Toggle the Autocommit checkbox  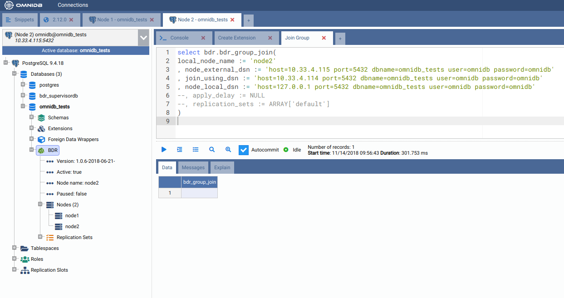coord(244,150)
